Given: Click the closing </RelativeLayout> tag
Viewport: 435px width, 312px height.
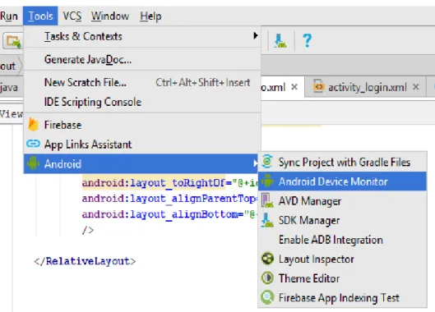Looking at the screenshot, I should coord(85,261).
